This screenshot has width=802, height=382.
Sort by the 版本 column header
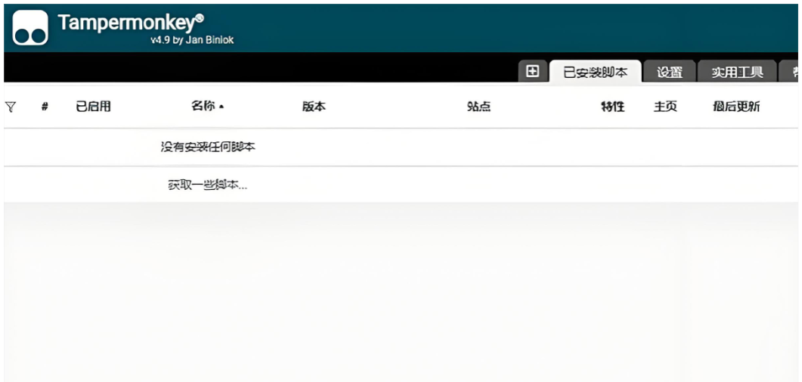(x=314, y=107)
